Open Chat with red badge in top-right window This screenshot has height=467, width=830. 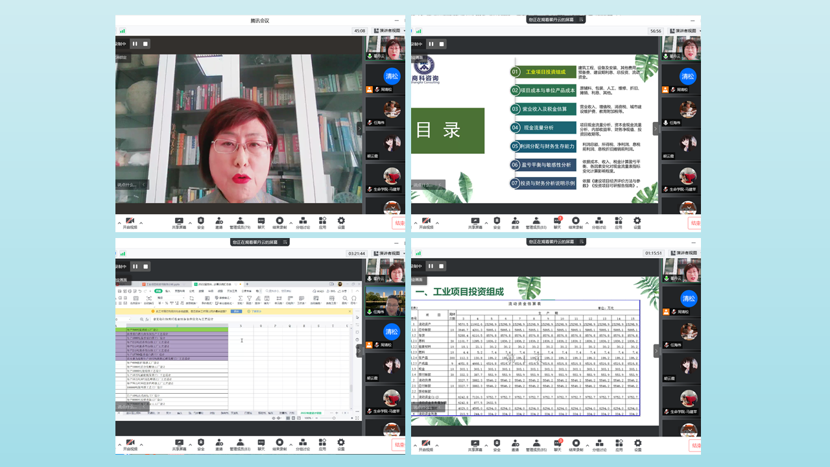(557, 221)
